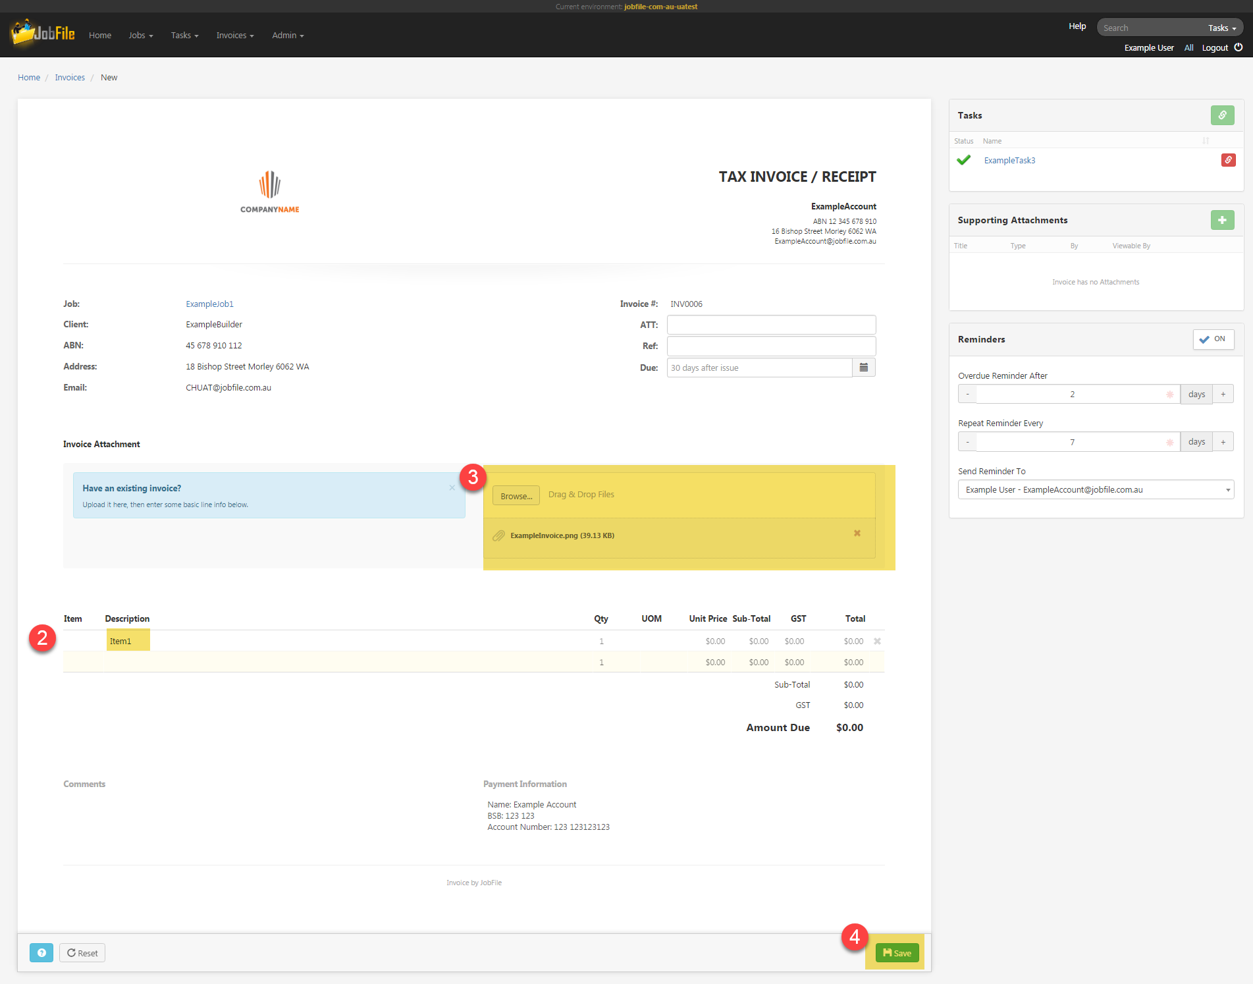Decrease Overdue Reminder After days
This screenshot has height=984, width=1253.
pos(967,394)
